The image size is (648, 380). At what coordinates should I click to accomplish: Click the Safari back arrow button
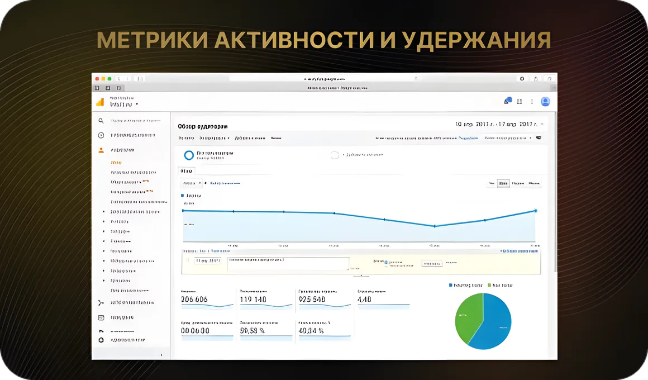pos(118,79)
